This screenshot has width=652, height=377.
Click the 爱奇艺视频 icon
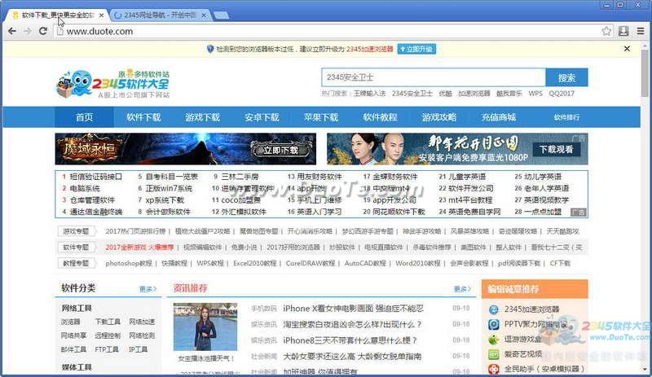494,354
